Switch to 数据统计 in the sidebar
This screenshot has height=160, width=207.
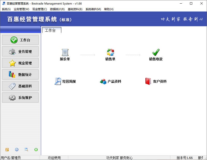coord(20,74)
